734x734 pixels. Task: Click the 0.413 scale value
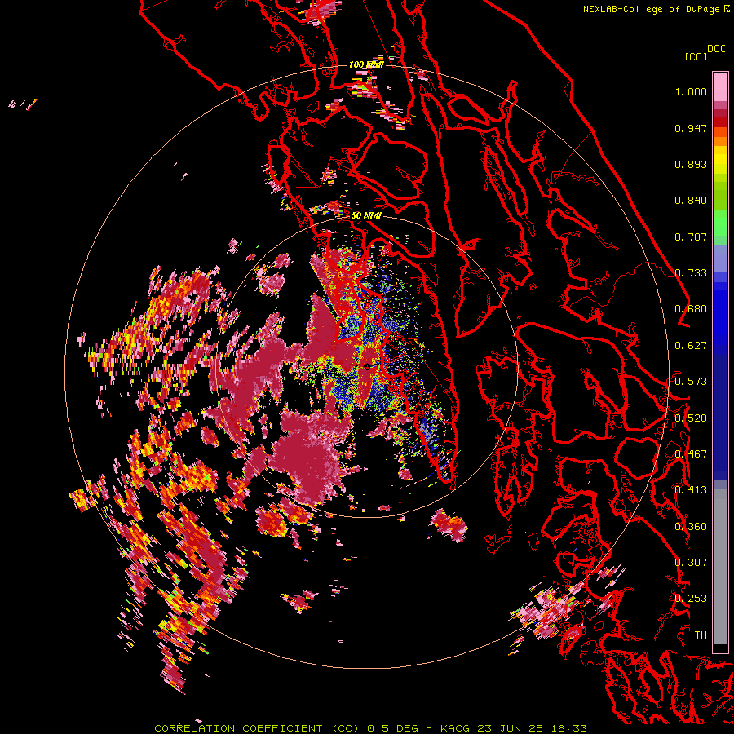691,490
